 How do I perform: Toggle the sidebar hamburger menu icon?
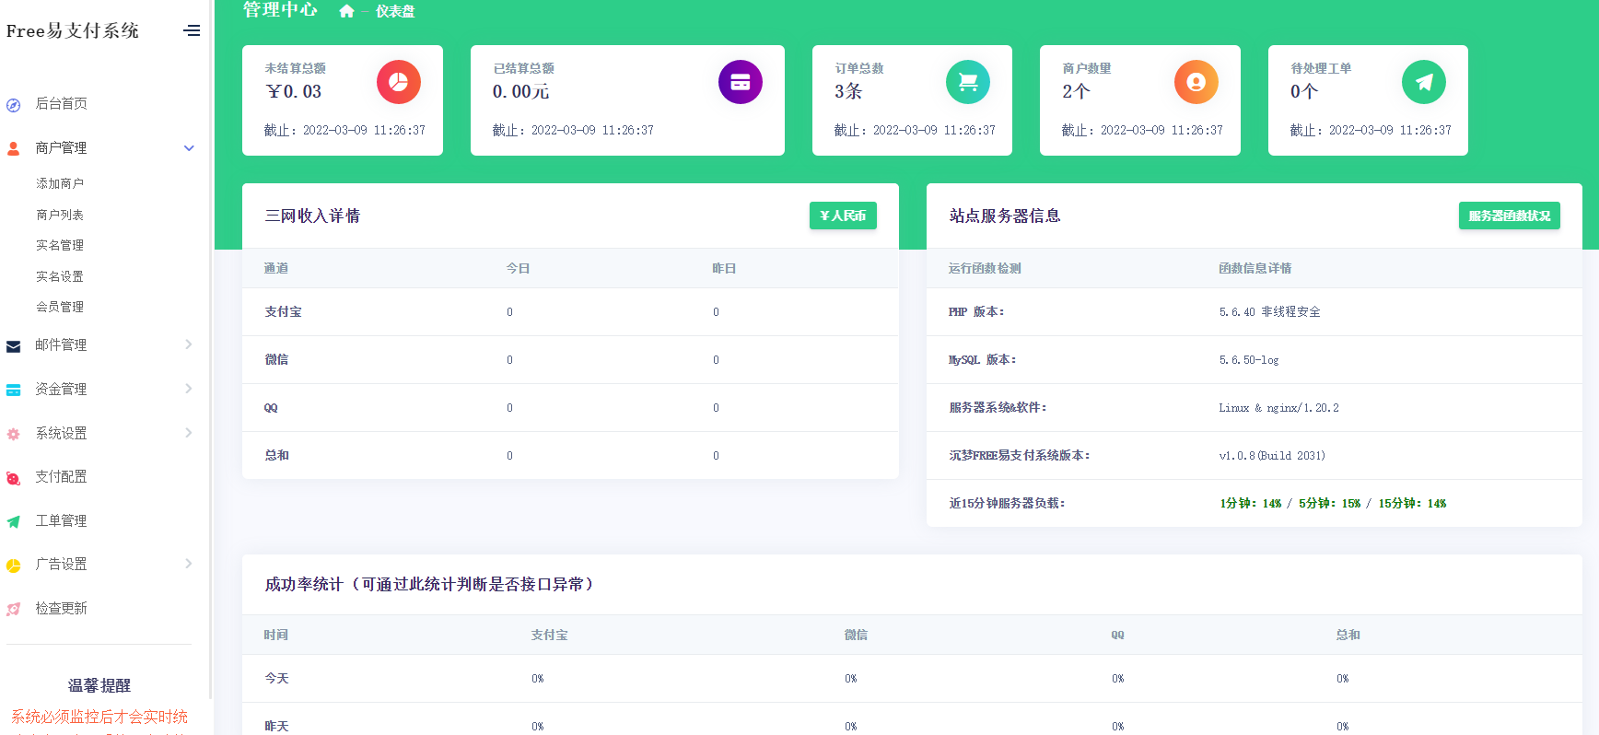pos(192,30)
